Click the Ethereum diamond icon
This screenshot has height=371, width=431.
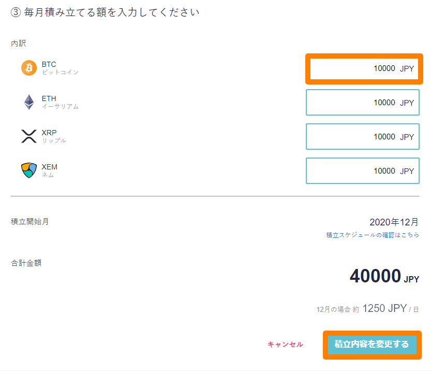29,102
